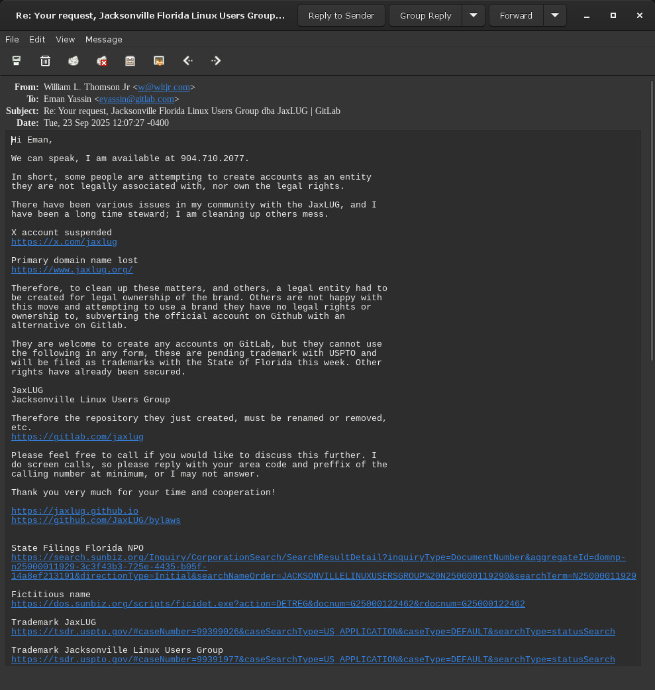The image size is (655, 690).
Task: Click the window title text
Action: coord(150,15)
